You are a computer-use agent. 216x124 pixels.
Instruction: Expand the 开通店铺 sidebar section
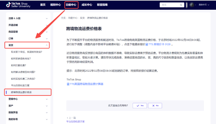point(28,25)
